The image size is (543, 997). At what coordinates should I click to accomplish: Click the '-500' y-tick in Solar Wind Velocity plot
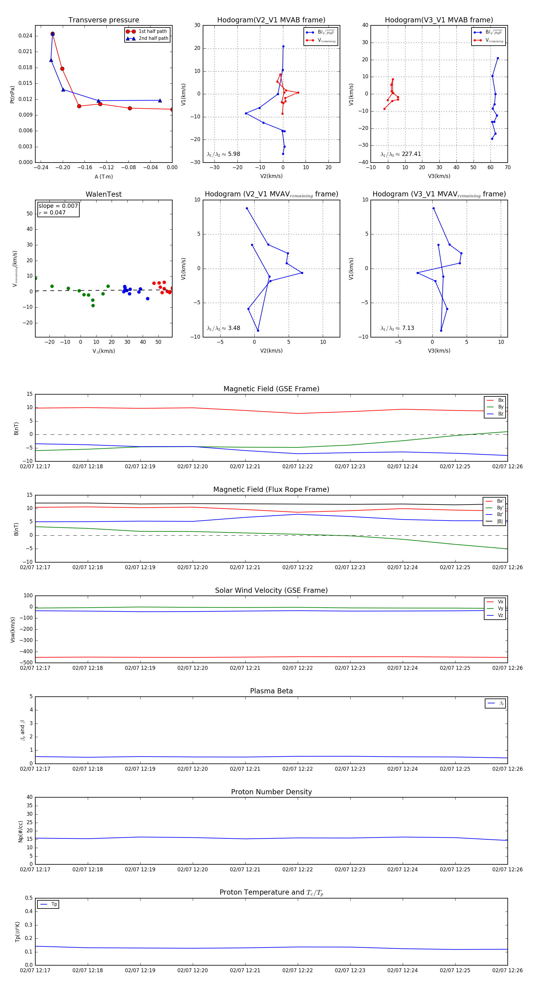[26, 663]
